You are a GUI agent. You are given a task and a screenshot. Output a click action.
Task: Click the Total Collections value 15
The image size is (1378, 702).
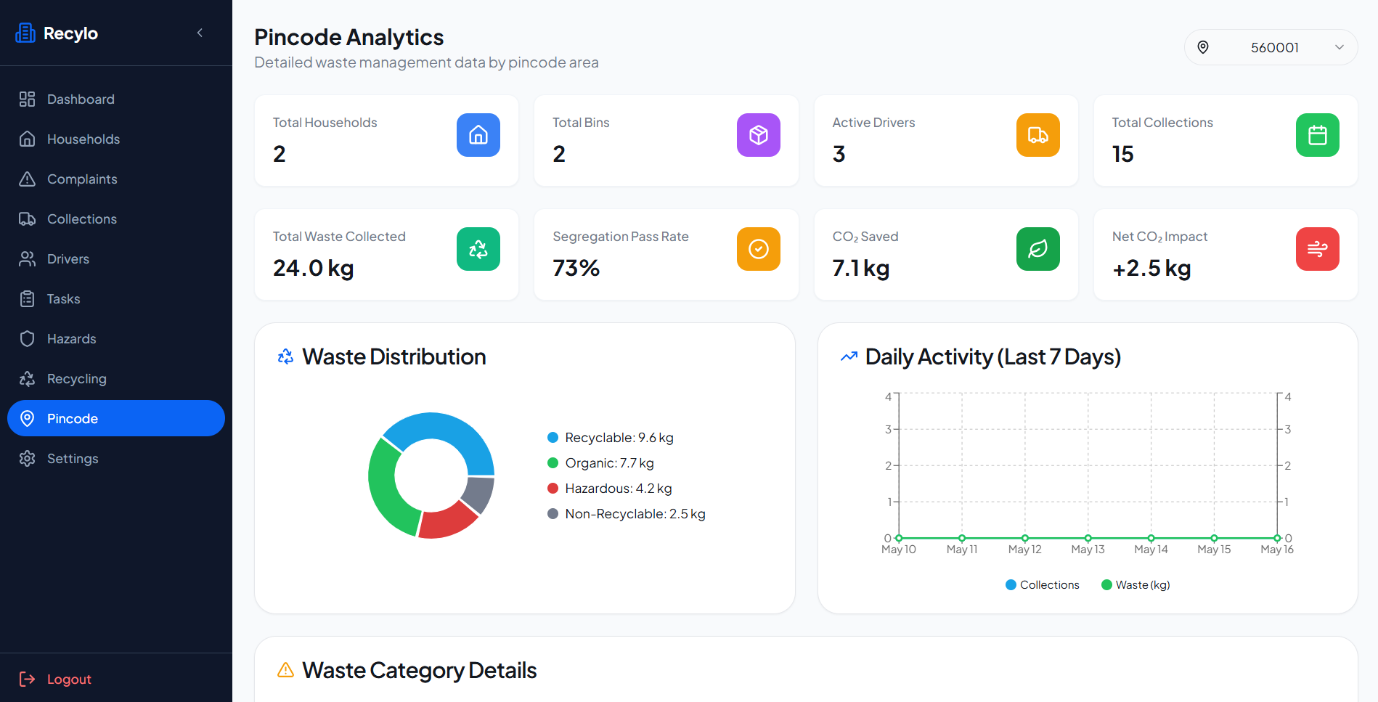[x=1122, y=154]
